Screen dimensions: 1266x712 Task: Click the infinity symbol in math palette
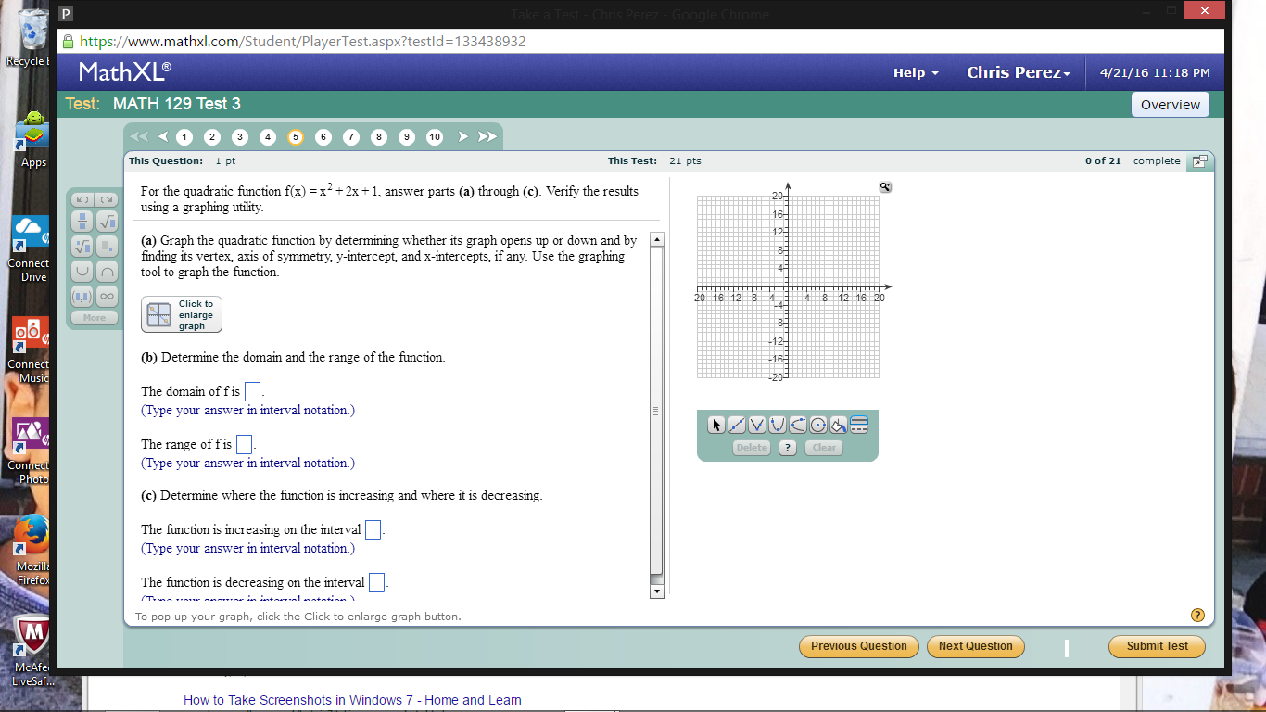point(106,296)
